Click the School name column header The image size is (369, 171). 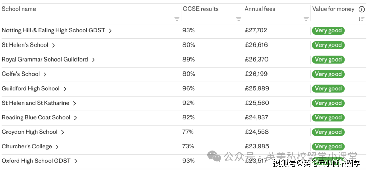(x=19, y=9)
